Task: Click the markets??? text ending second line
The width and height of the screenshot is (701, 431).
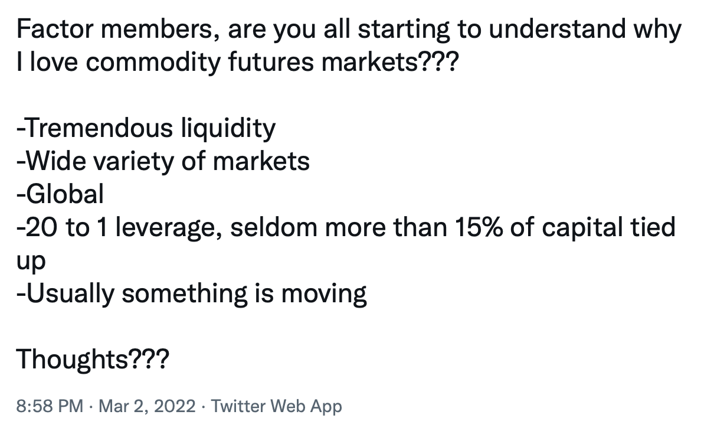Action: click(389, 62)
